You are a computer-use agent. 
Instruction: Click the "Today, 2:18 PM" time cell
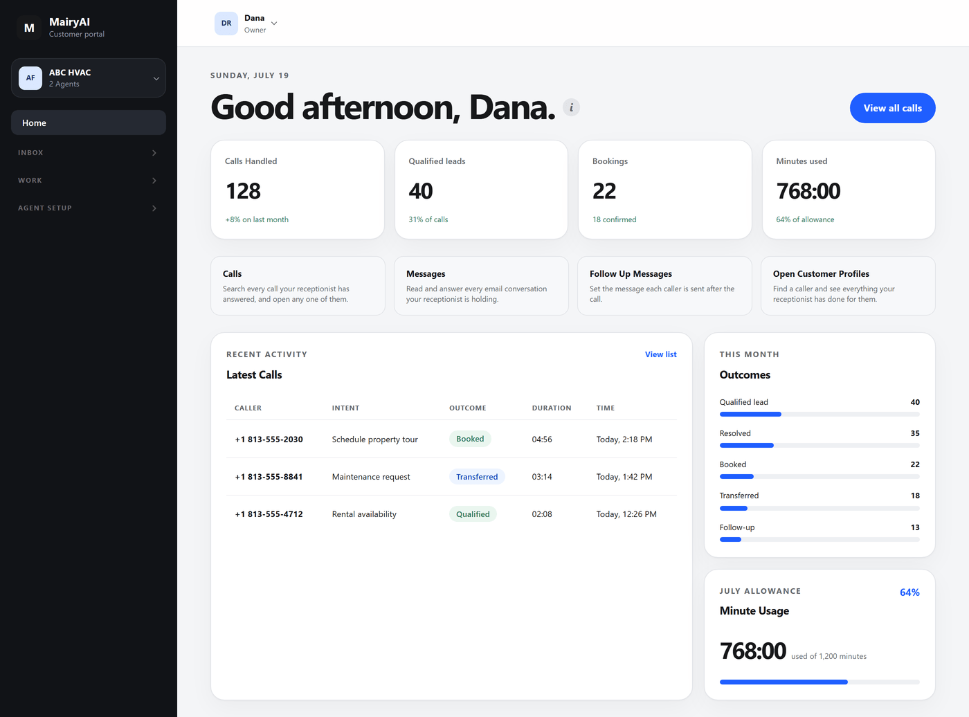(624, 439)
